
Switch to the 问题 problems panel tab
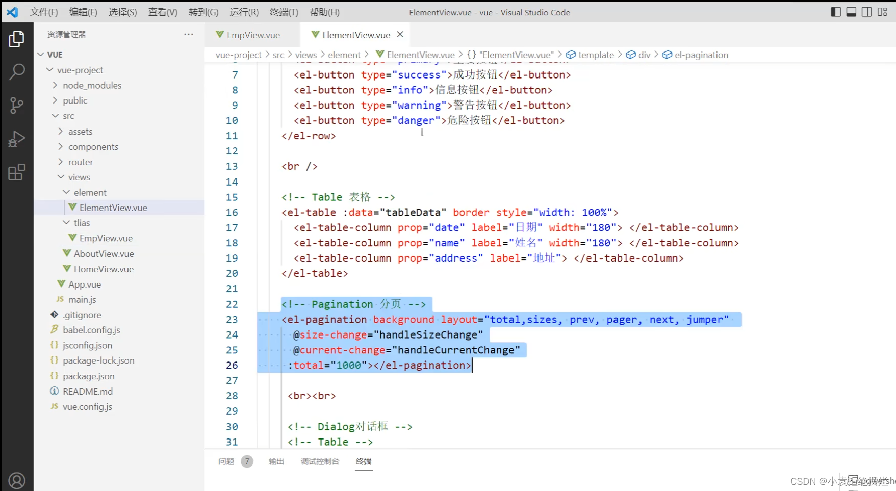pyautogui.click(x=226, y=461)
